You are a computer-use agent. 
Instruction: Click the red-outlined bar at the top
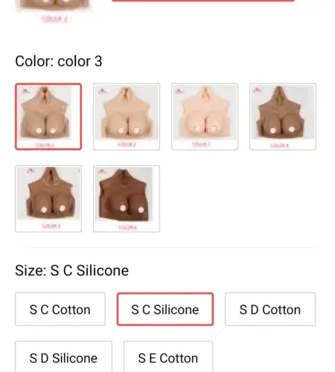click(x=203, y=1)
